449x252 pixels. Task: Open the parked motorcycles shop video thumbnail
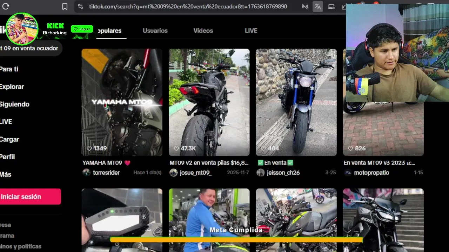tap(296, 220)
